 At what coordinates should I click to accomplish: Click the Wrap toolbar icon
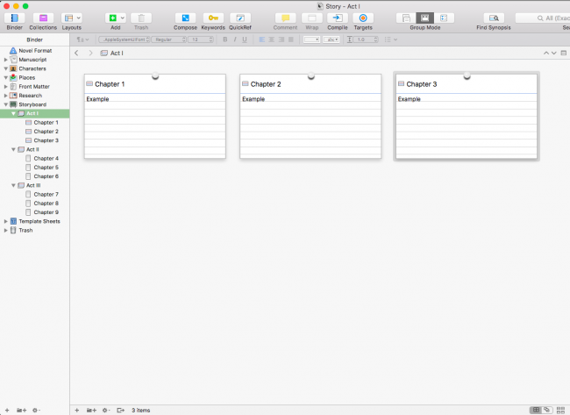click(312, 18)
